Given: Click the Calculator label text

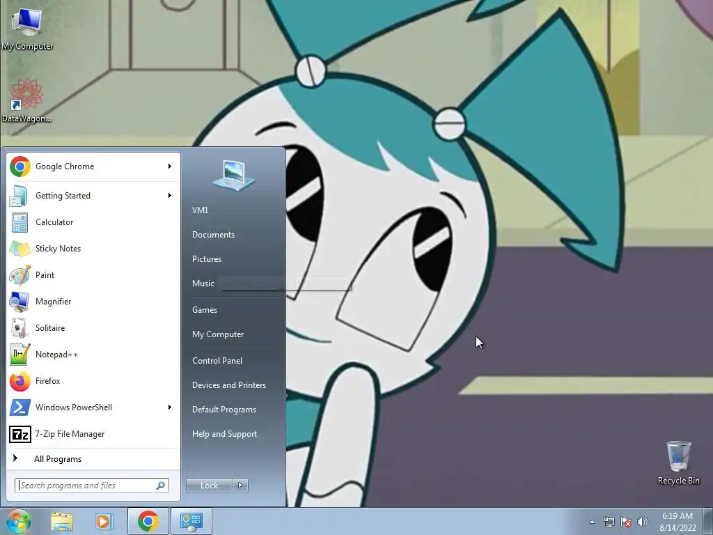Looking at the screenshot, I should tap(54, 222).
